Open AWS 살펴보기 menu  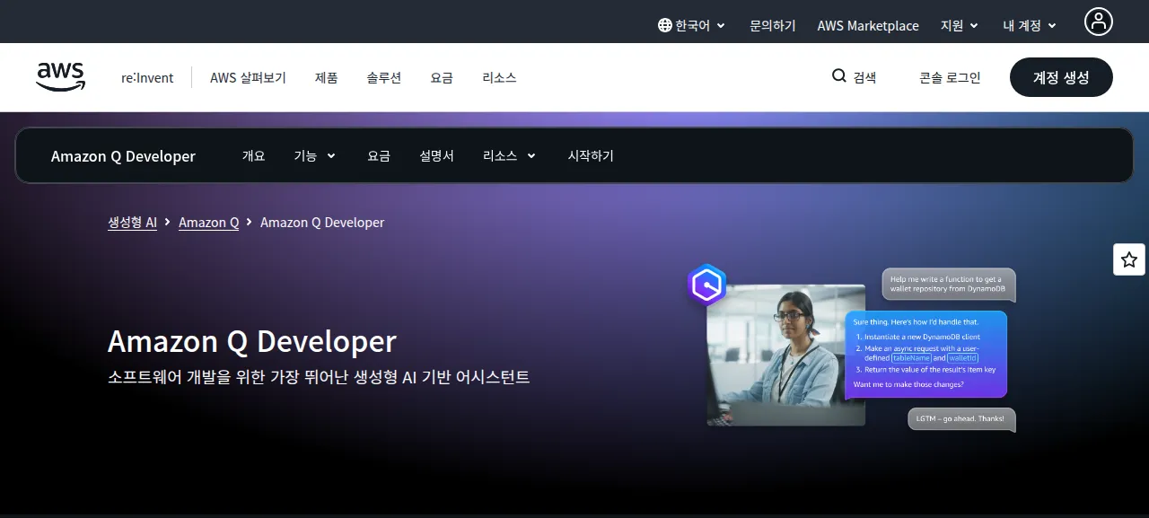coord(248,78)
